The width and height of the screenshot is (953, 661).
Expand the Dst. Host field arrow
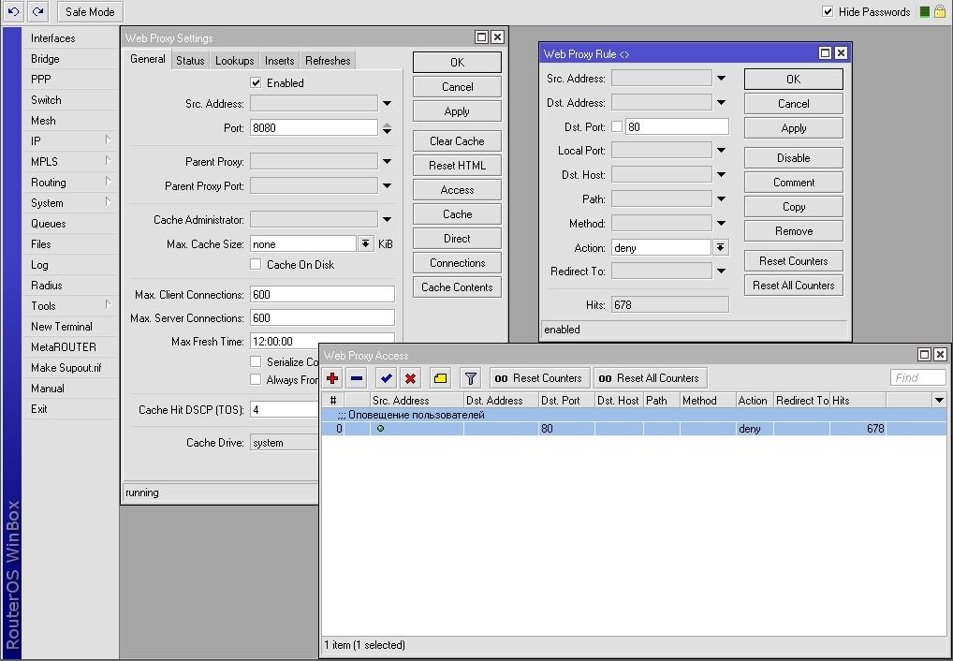click(x=721, y=175)
